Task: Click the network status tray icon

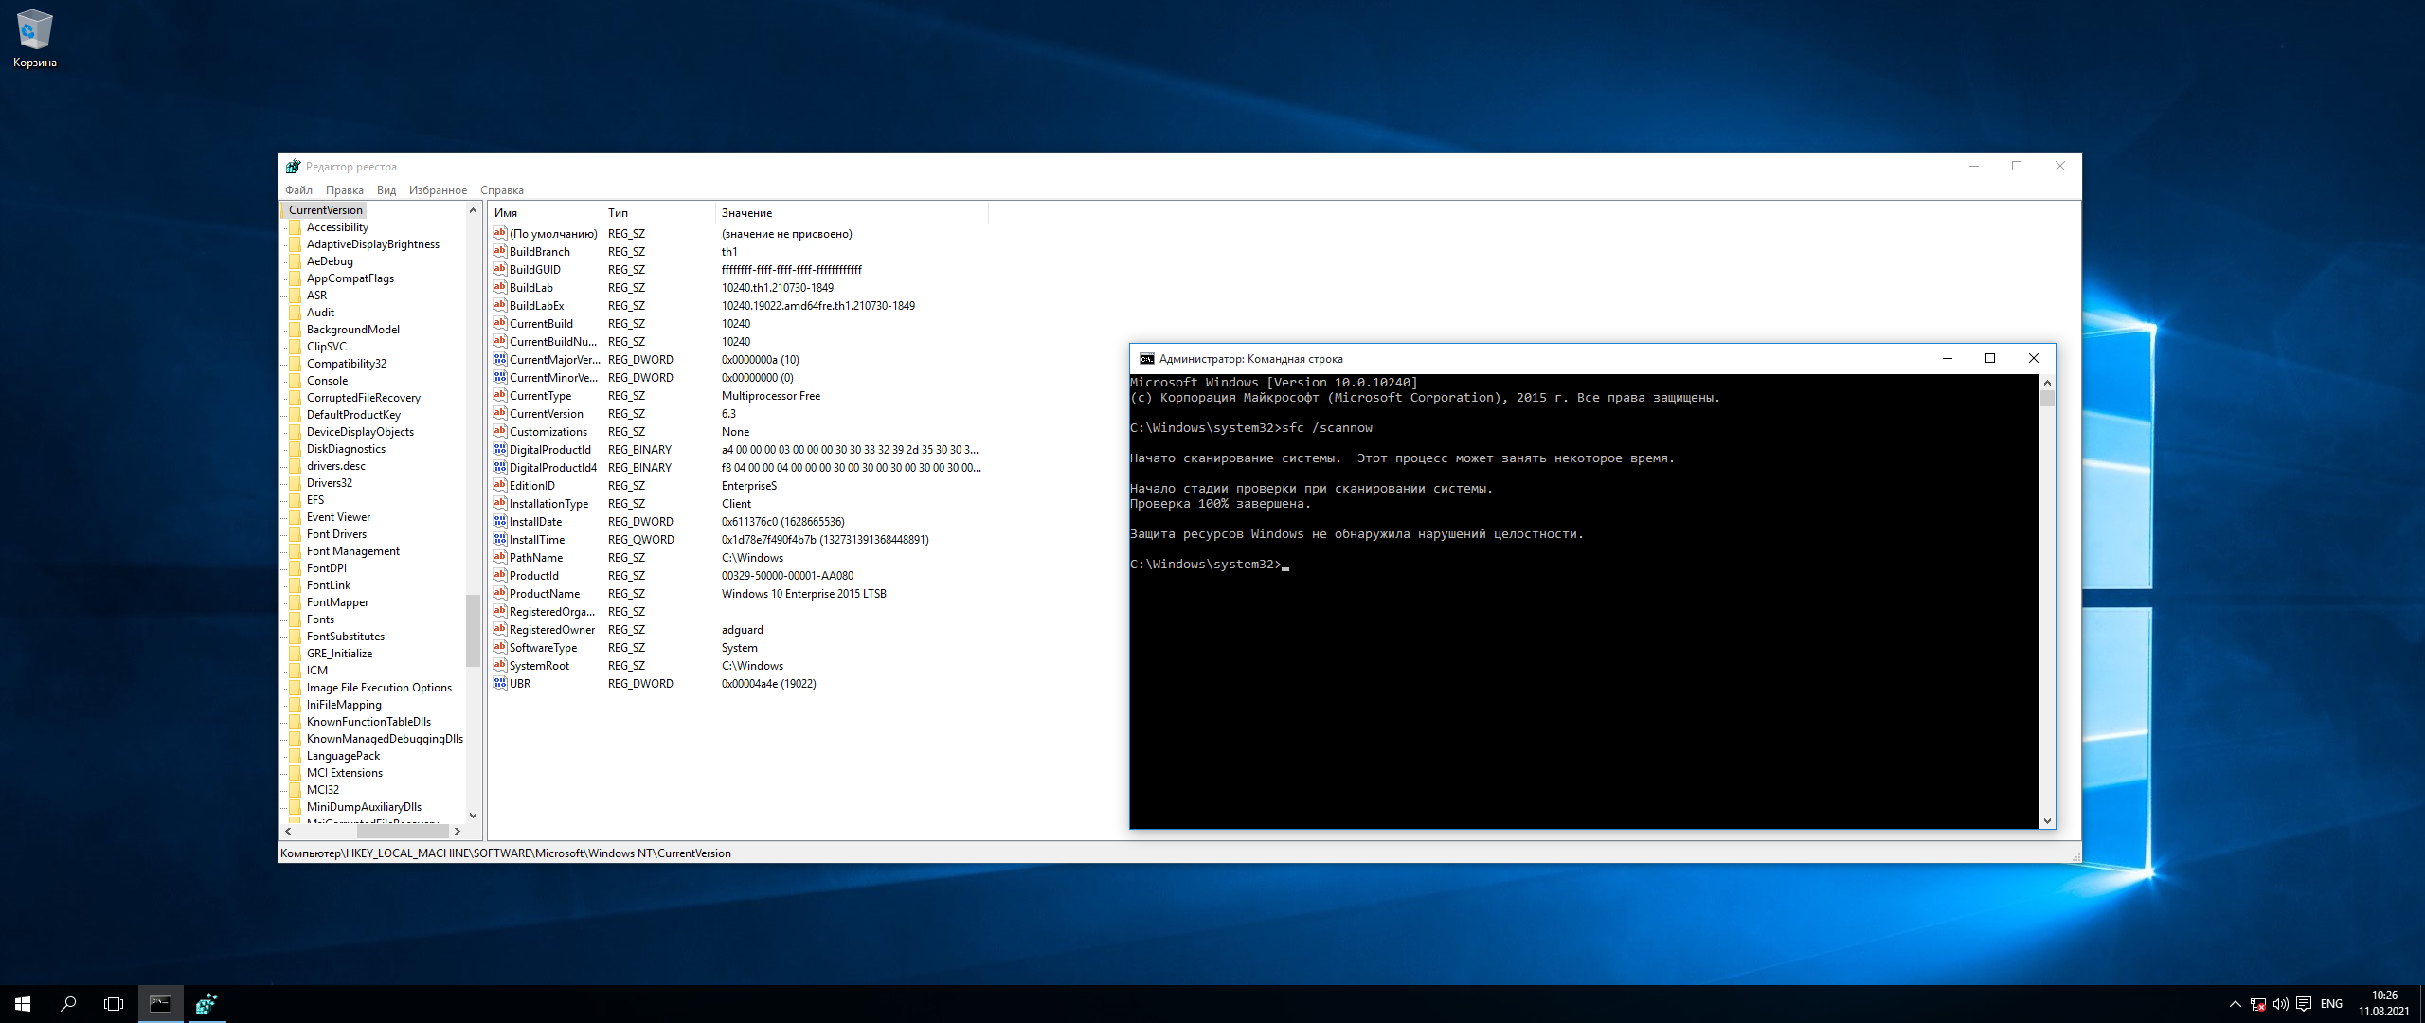Action: click(x=2258, y=1004)
